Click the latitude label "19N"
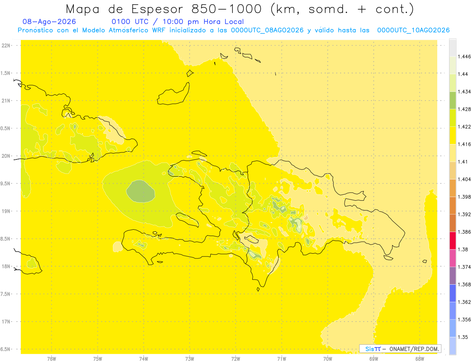This screenshot has height=364, width=471. (x=6, y=211)
